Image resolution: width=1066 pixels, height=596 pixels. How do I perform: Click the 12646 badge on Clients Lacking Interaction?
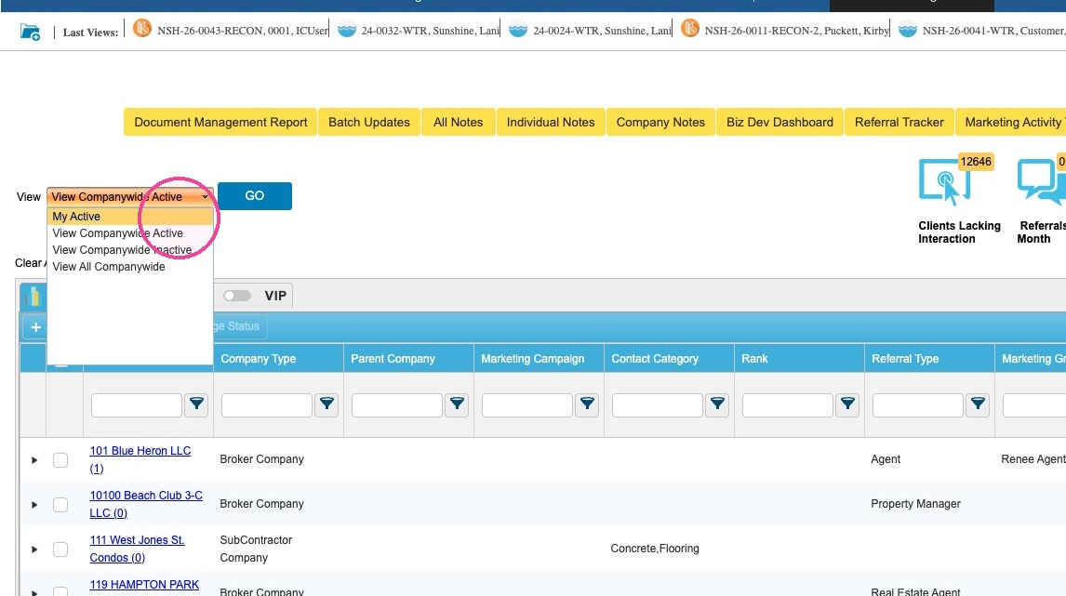click(x=976, y=162)
